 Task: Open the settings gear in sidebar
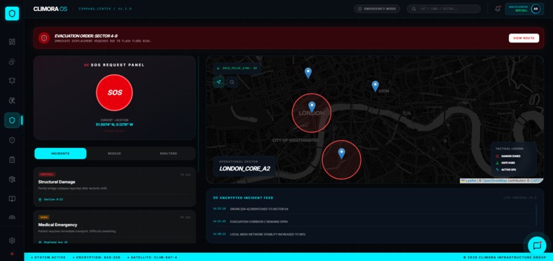click(x=12, y=240)
